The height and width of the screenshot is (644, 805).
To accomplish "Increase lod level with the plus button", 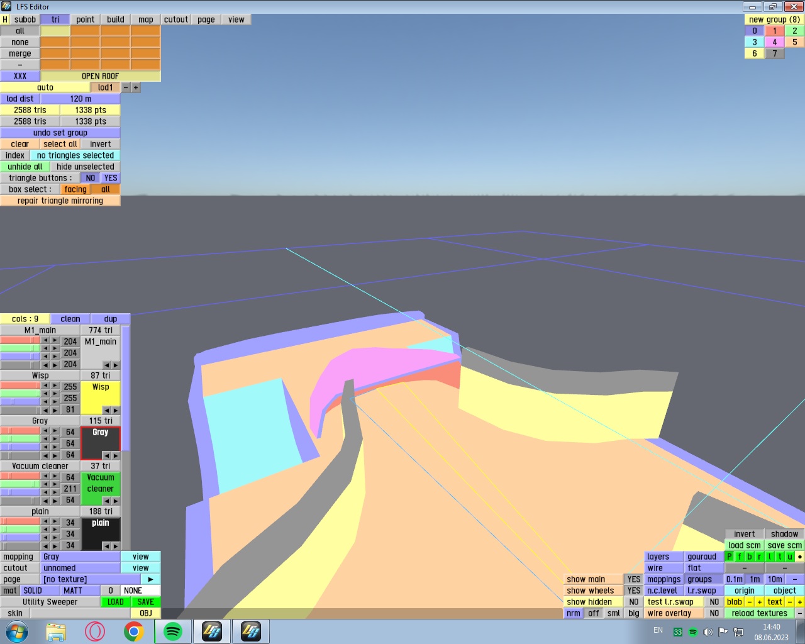I will (x=136, y=87).
